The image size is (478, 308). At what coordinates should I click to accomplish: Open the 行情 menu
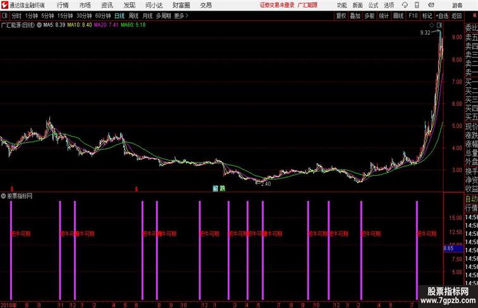(x=63, y=5)
